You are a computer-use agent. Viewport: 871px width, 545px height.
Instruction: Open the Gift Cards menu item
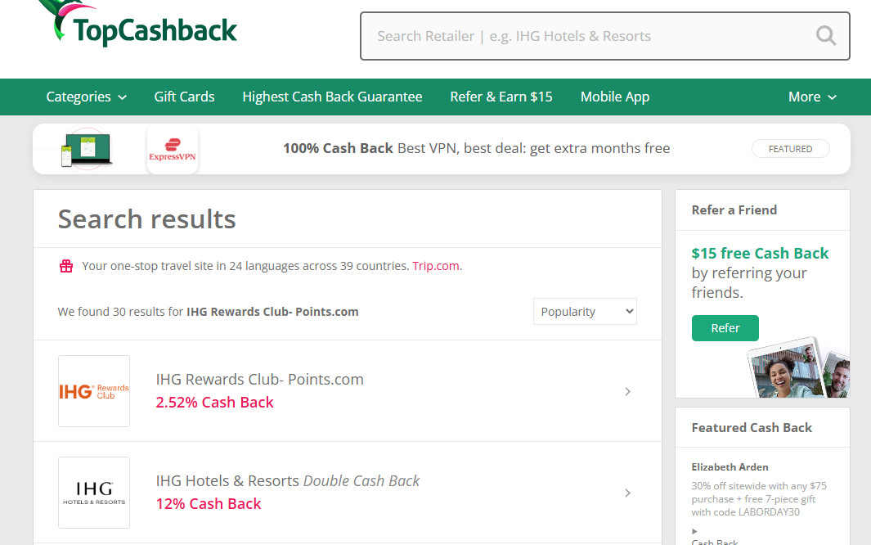(x=184, y=97)
